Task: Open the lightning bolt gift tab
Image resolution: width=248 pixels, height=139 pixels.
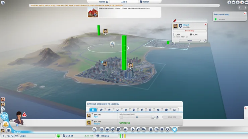Action: (142, 110)
